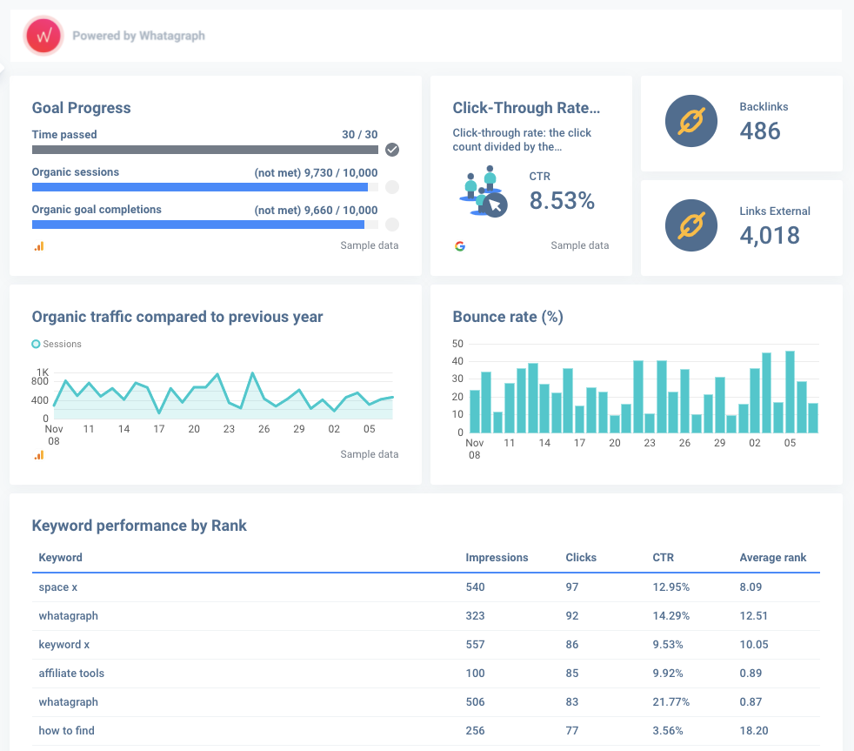854x751 pixels.
Task: Sort the table by Average rank header
Action: (773, 558)
